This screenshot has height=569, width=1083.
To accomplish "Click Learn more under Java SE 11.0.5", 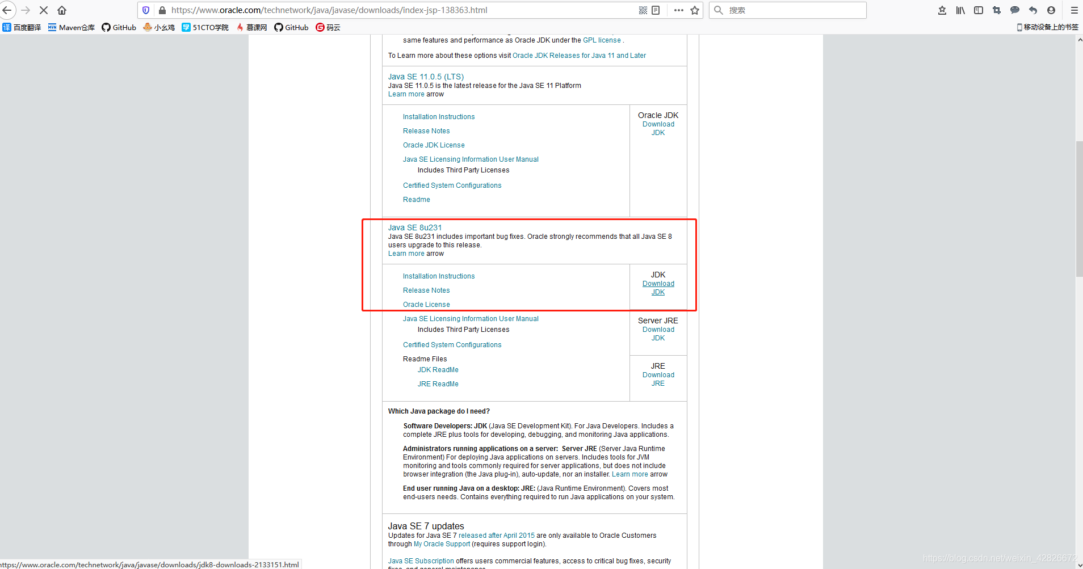I will [x=406, y=94].
